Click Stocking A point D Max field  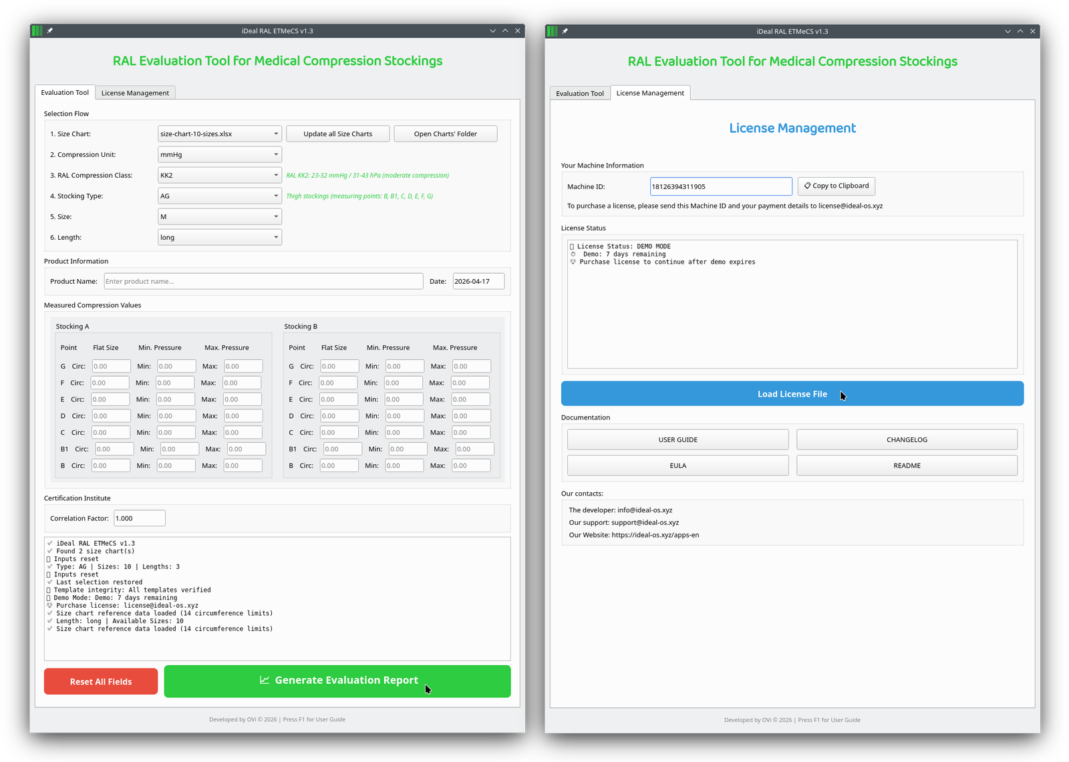click(243, 416)
